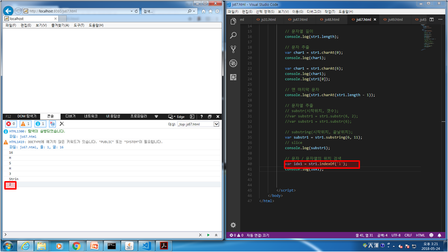This screenshot has height=252, width=448.
Task: Click HTML language mode in status bar
Action: 420,235
